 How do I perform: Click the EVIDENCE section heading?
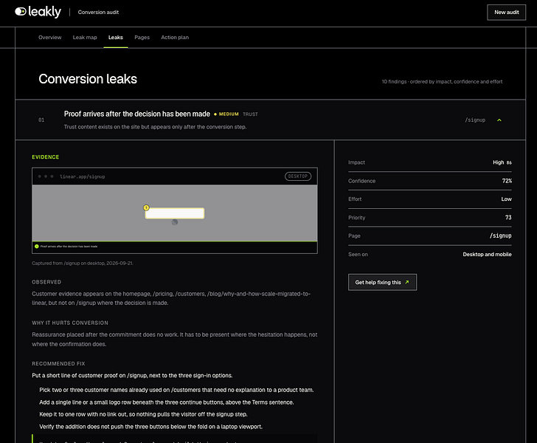coord(46,157)
